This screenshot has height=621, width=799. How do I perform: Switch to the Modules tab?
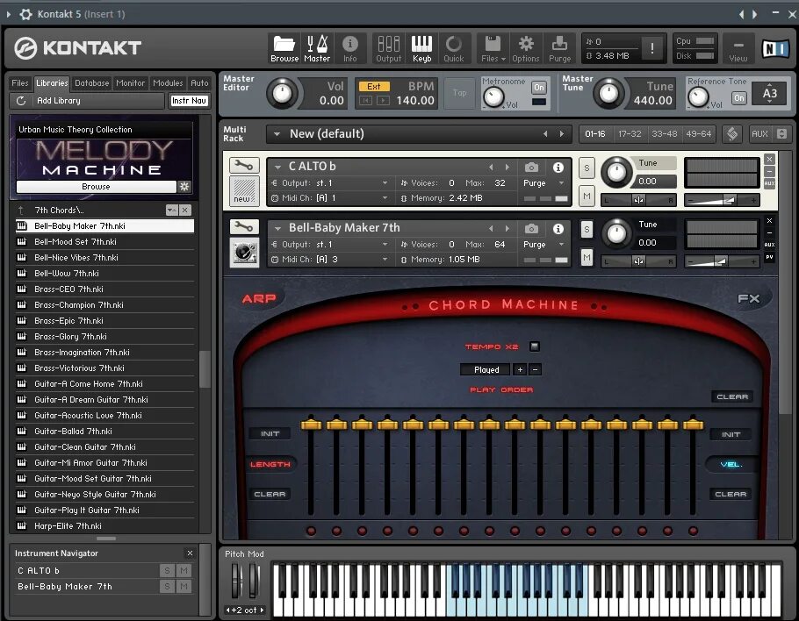click(x=168, y=83)
